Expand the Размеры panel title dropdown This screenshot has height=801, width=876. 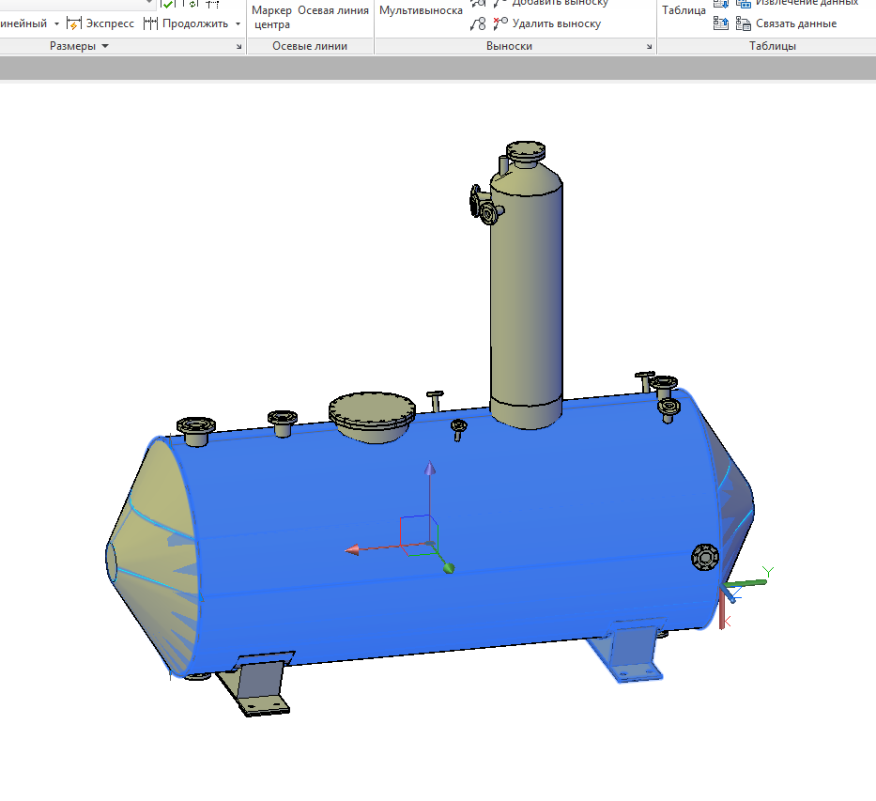click(x=105, y=46)
